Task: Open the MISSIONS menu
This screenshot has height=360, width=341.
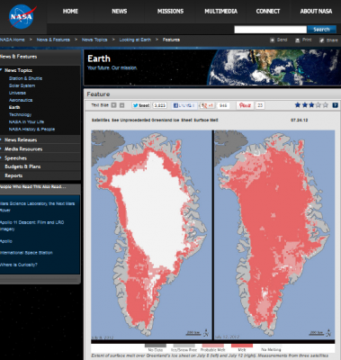Action: tap(170, 12)
